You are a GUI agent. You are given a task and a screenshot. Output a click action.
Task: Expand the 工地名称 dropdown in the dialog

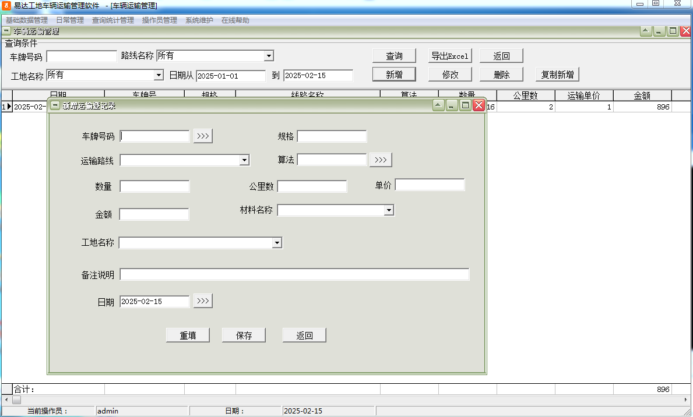(x=276, y=242)
